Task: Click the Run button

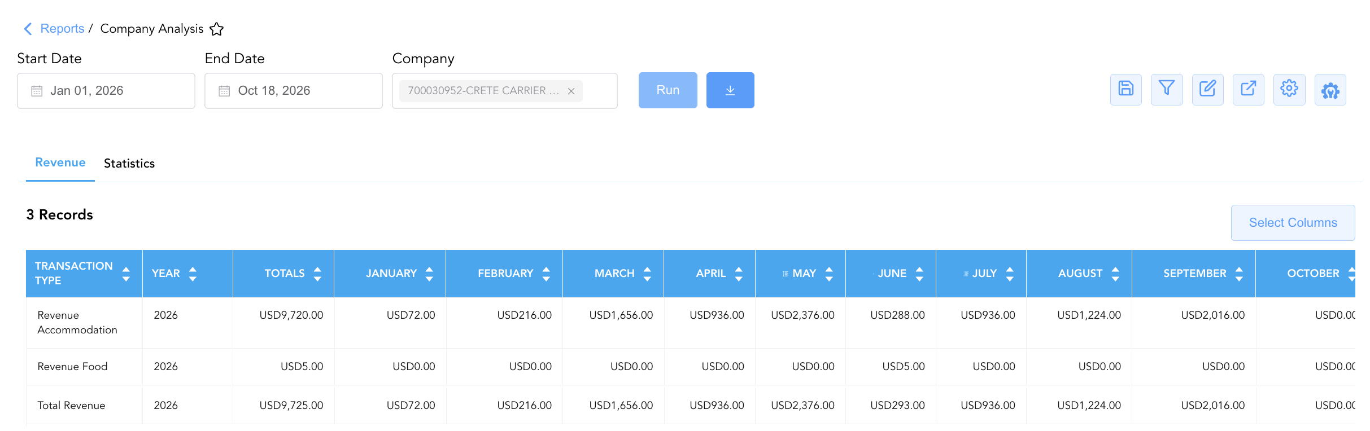Action: (x=668, y=90)
